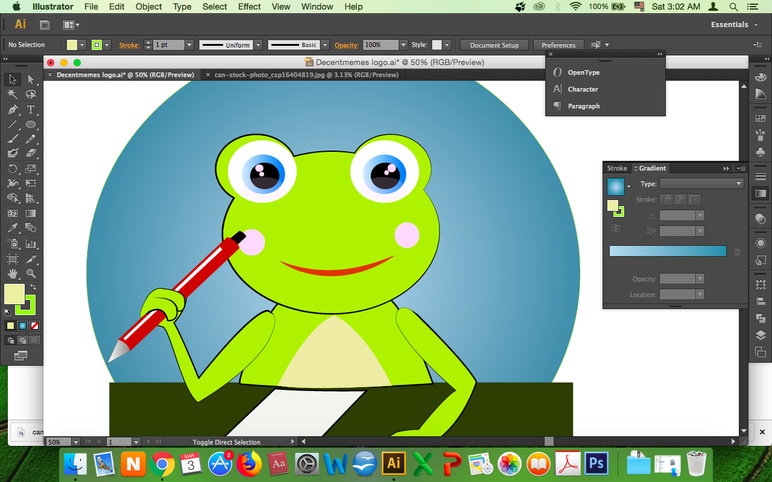Open the Color panel palette icon
The width and height of the screenshot is (772, 482).
tap(761, 78)
